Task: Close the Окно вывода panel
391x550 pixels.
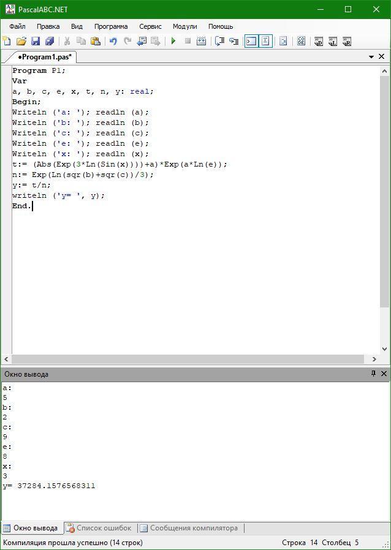Action: (x=384, y=374)
